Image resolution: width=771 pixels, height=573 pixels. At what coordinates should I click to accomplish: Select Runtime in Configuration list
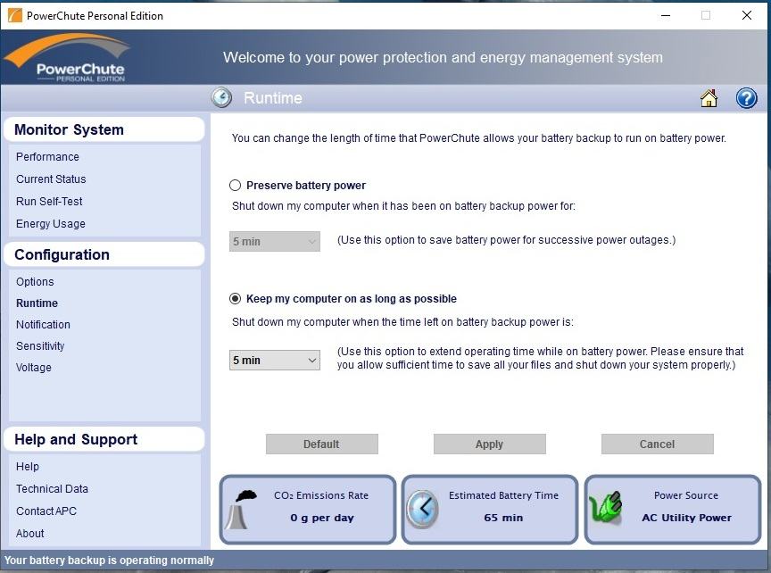tap(37, 303)
